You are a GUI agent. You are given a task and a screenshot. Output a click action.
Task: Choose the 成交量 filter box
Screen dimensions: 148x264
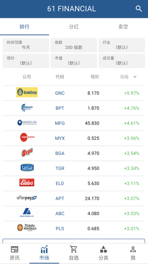(122, 61)
